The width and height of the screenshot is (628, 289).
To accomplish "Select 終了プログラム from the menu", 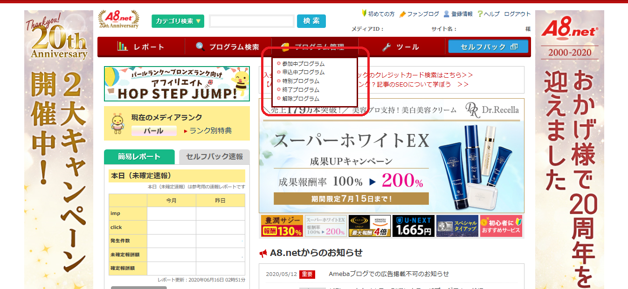I will tap(301, 90).
